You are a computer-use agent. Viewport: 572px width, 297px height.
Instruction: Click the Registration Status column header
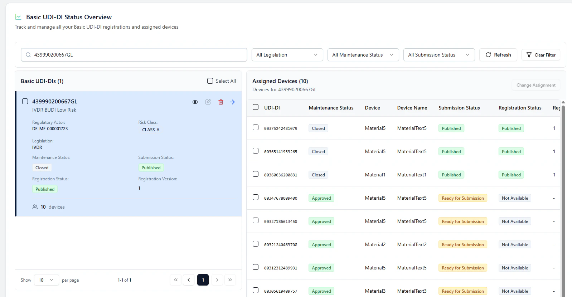tap(520, 108)
